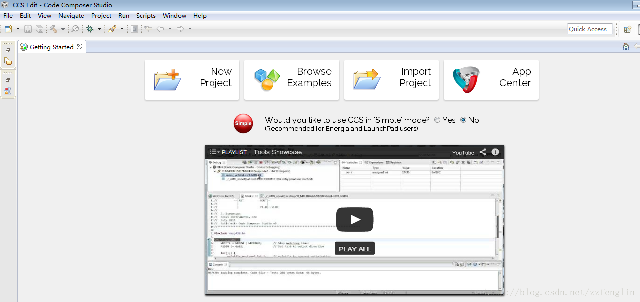
Task: Click the New Project tile
Action: pos(192,80)
